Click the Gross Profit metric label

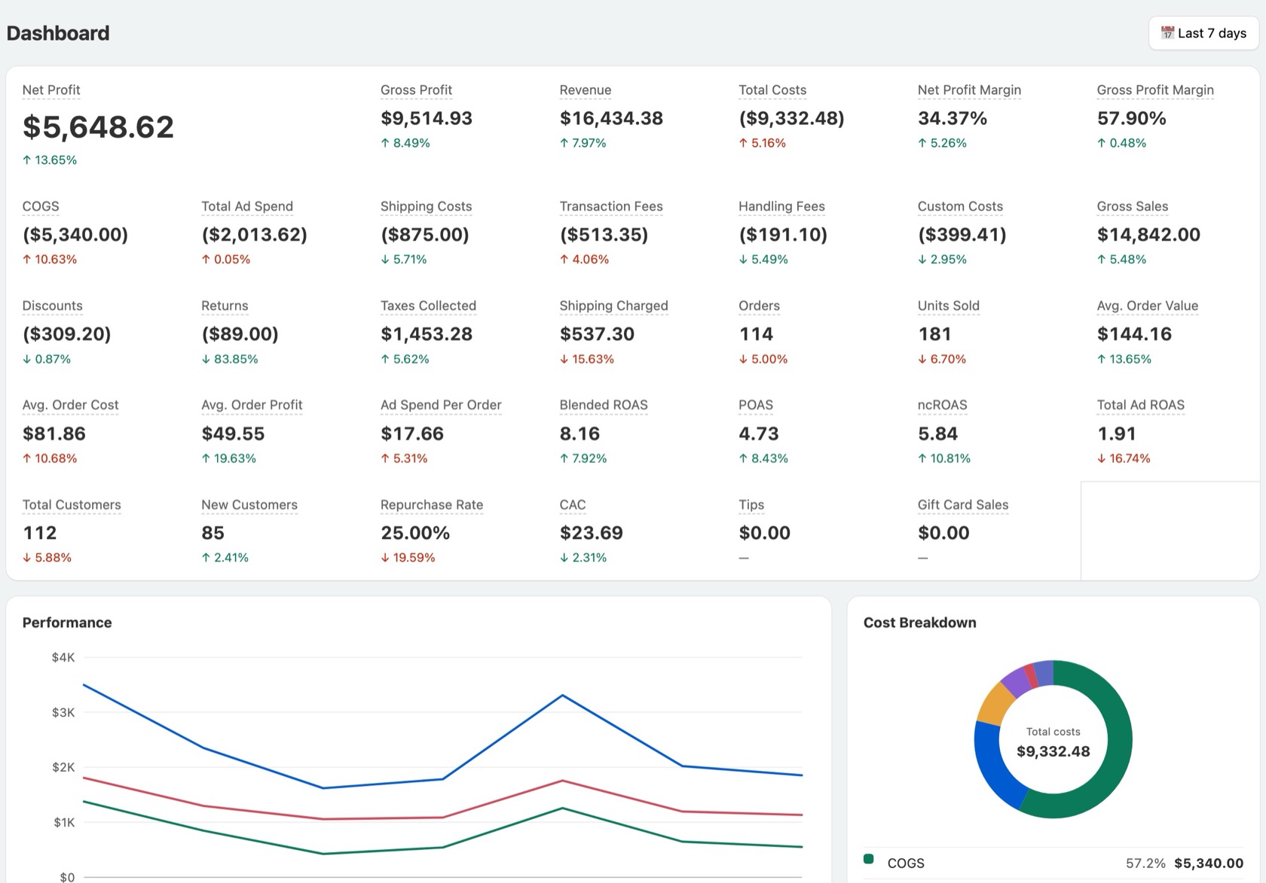(x=416, y=90)
